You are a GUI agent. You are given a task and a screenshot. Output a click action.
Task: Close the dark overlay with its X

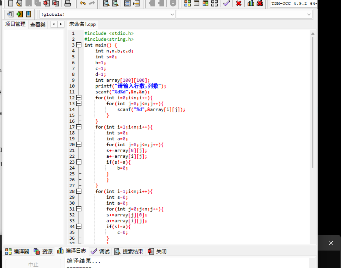click(x=331, y=243)
